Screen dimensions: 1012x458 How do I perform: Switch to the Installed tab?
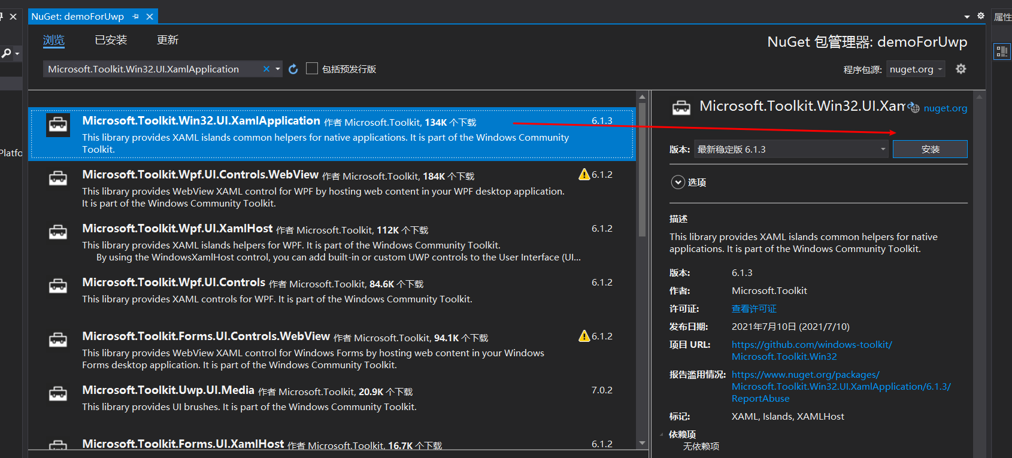(x=111, y=40)
